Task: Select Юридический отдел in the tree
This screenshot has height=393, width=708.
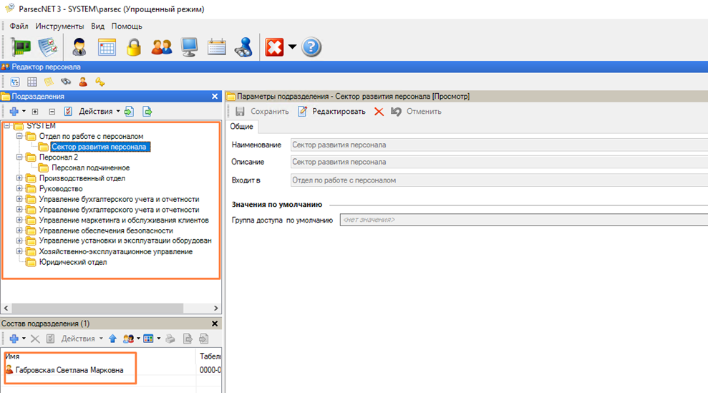Action: [x=72, y=262]
